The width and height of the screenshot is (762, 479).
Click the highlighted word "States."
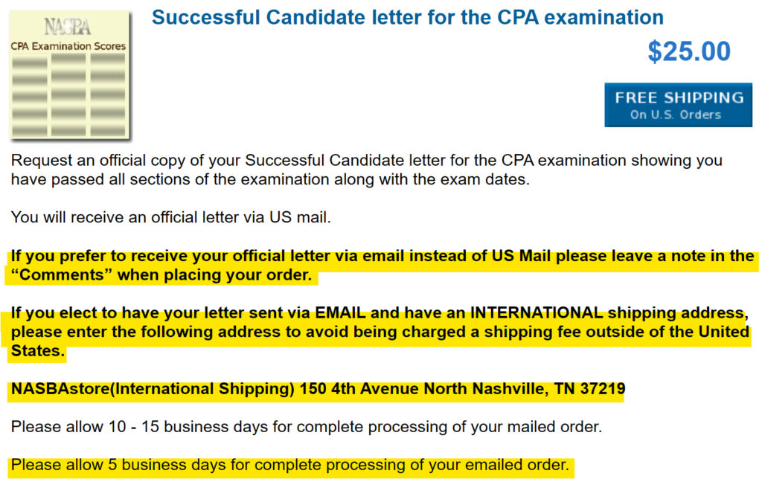(x=37, y=350)
